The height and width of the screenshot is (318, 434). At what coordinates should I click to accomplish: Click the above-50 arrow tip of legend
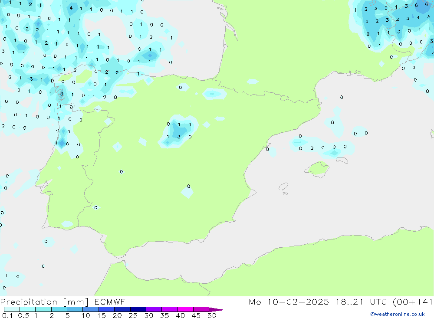click(217, 310)
